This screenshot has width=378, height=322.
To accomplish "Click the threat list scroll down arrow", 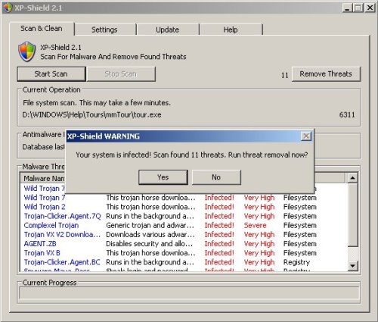I will click(352, 266).
